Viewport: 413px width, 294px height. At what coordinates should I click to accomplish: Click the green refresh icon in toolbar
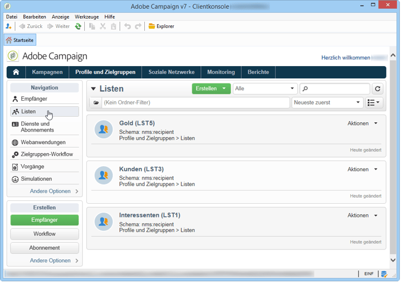click(78, 26)
